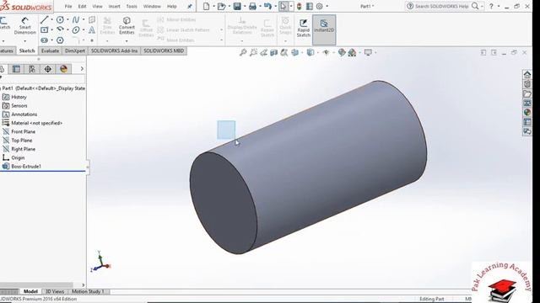Open the search type dropdown arrow
Image resolution: width=540 pixels, height=303 pixels.
[x=482, y=6]
